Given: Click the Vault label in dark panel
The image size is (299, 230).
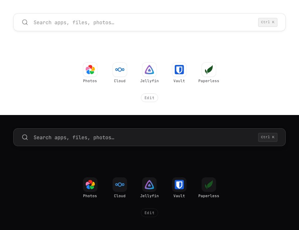Looking at the screenshot, I should point(179,196).
